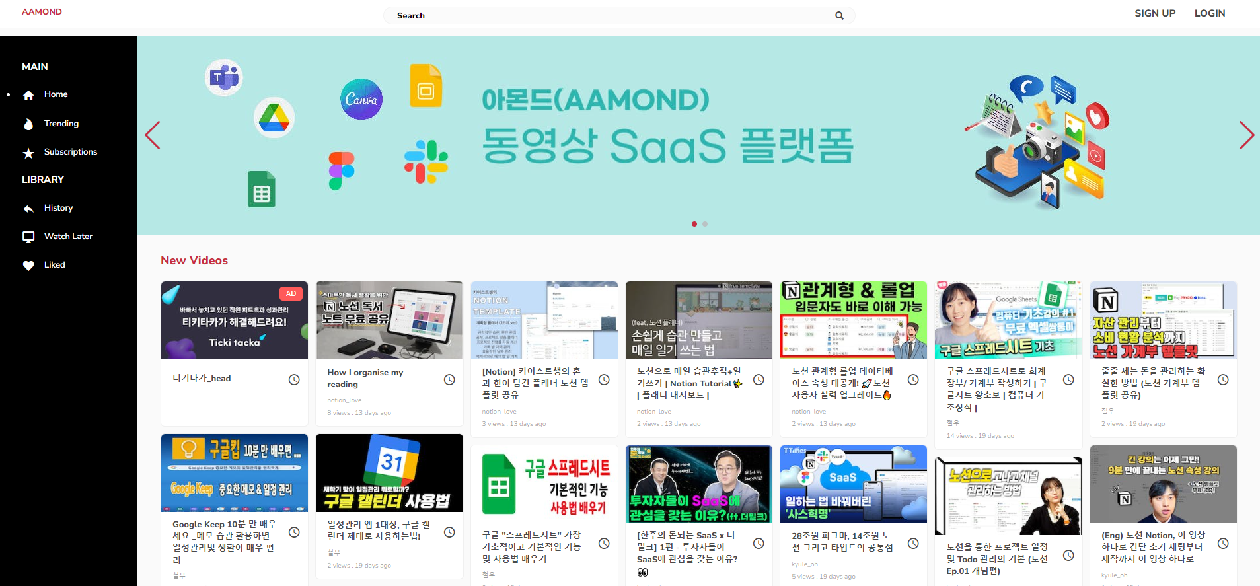Open channel notion_love under How I organise

point(344,400)
